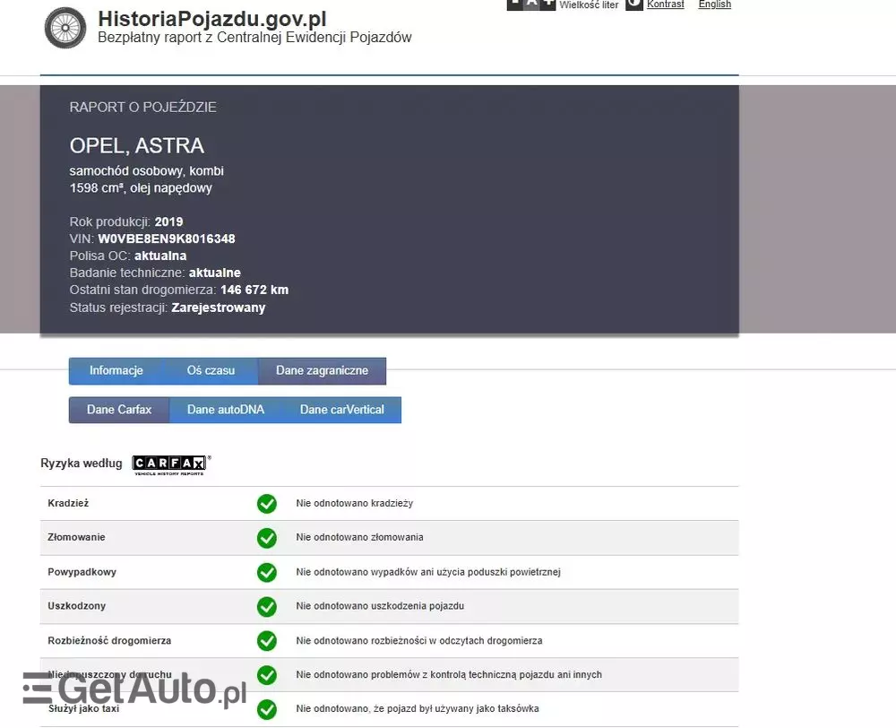Click the green check beside Służył jako taxi
This screenshot has width=896, height=728.
click(266, 709)
